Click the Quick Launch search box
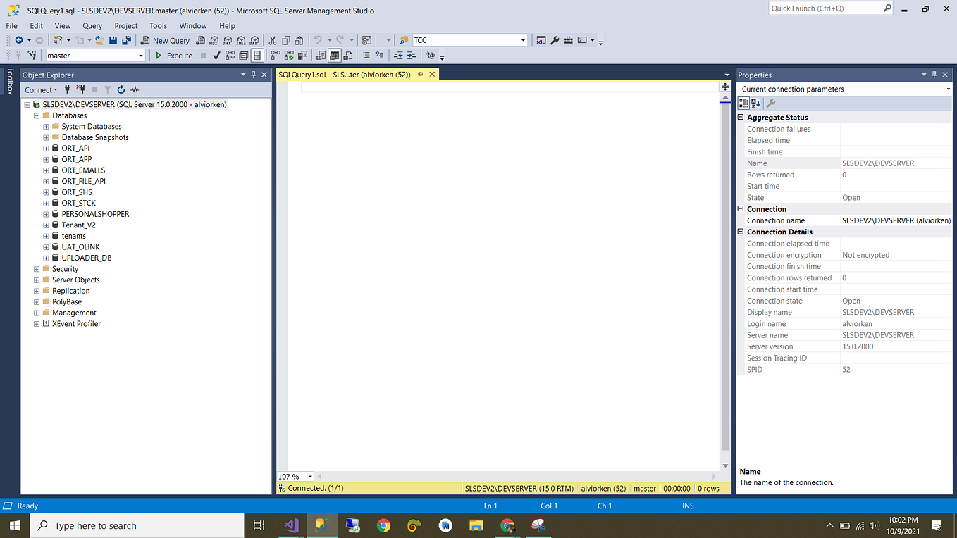This screenshot has height=538, width=957. 825,8
